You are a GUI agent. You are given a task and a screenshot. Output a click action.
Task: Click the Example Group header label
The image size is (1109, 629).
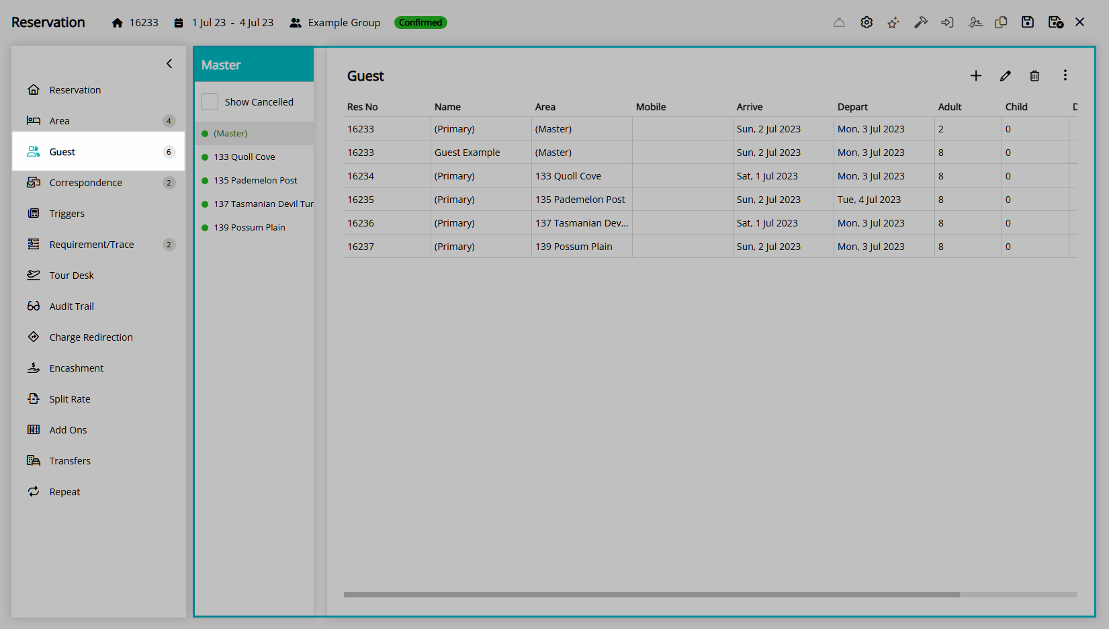pyautogui.click(x=344, y=22)
